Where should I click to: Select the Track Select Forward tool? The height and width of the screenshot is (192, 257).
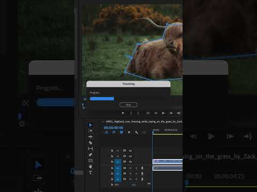click(x=90, y=131)
